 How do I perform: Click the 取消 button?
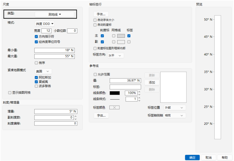[208, 157]
